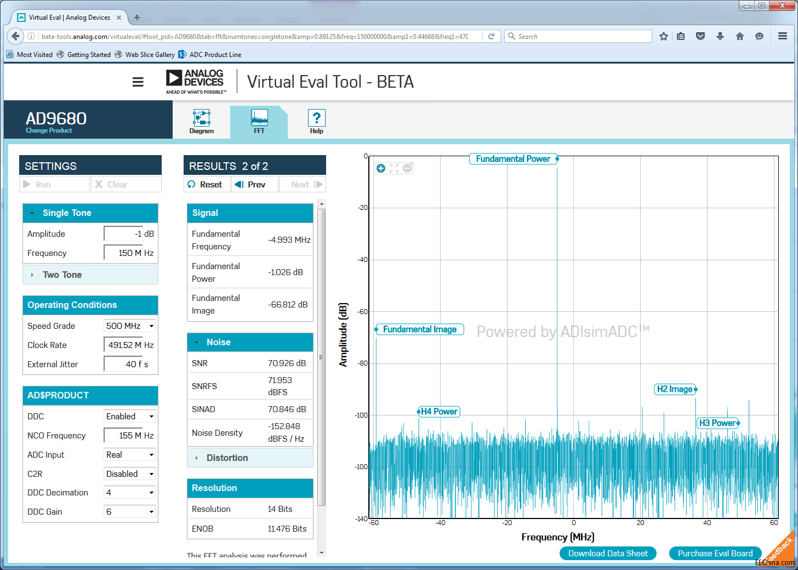Click the site information icon in the address bar
Image resolution: width=798 pixels, height=570 pixels.
coord(32,36)
